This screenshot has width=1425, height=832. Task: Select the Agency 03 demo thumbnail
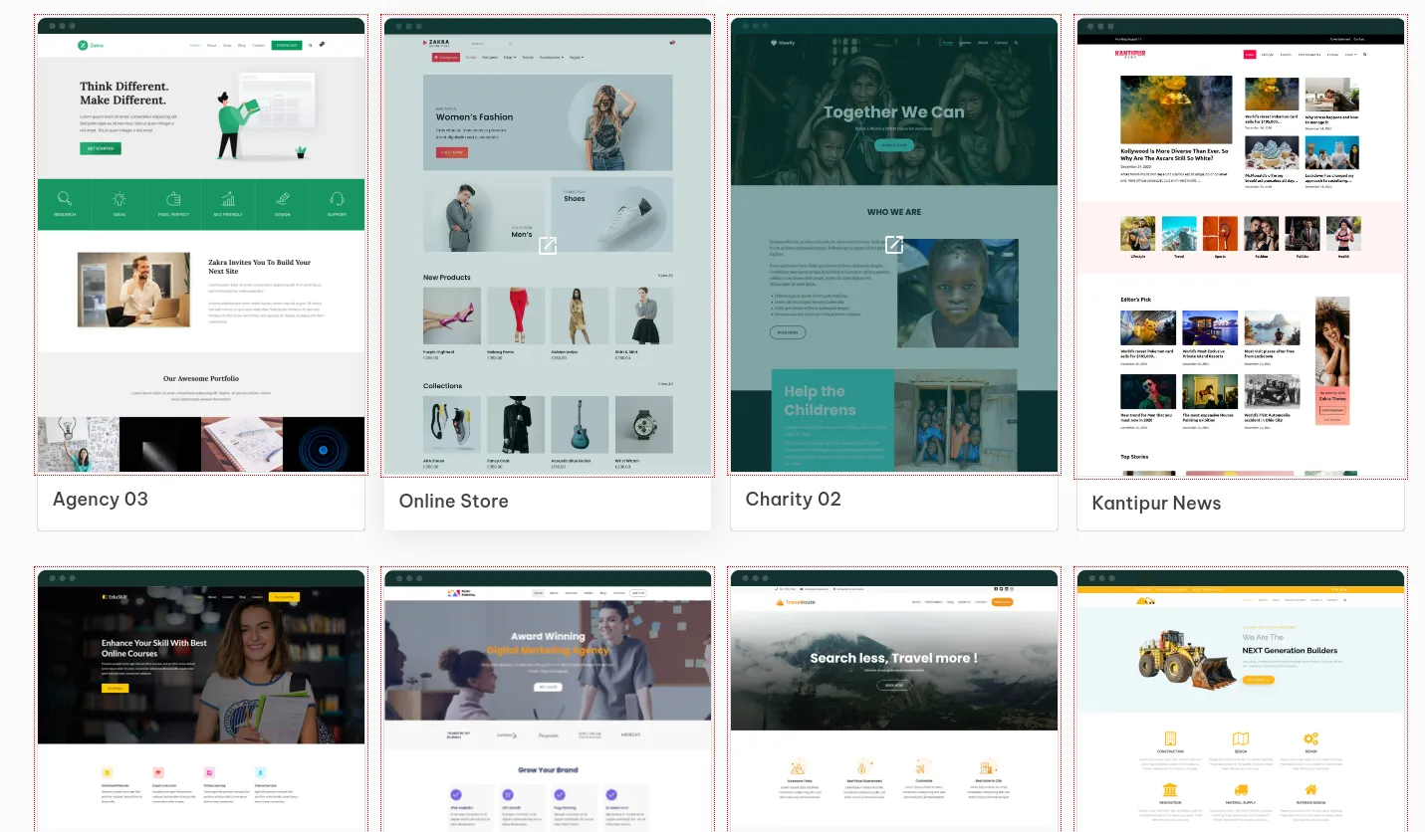pyautogui.click(x=201, y=245)
